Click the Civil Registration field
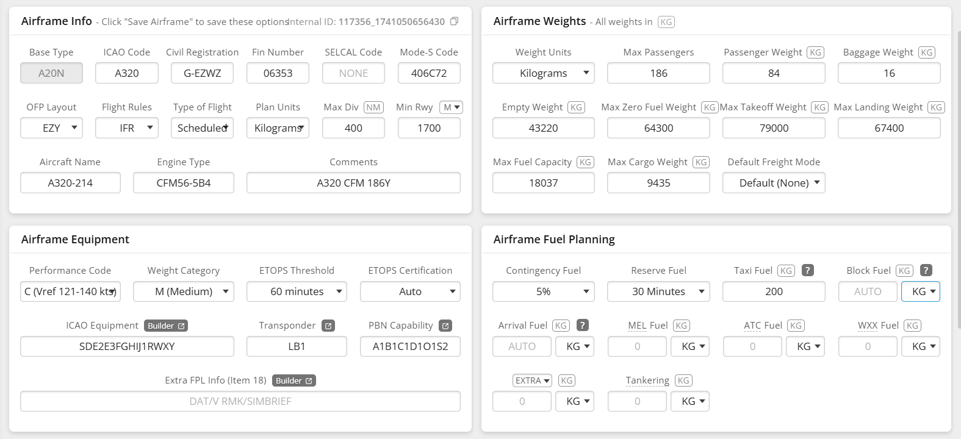Image resolution: width=961 pixels, height=439 pixels. click(x=203, y=73)
